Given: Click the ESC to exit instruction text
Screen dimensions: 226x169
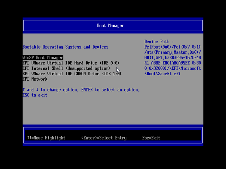Looking at the screenshot, I should (x=35, y=95).
